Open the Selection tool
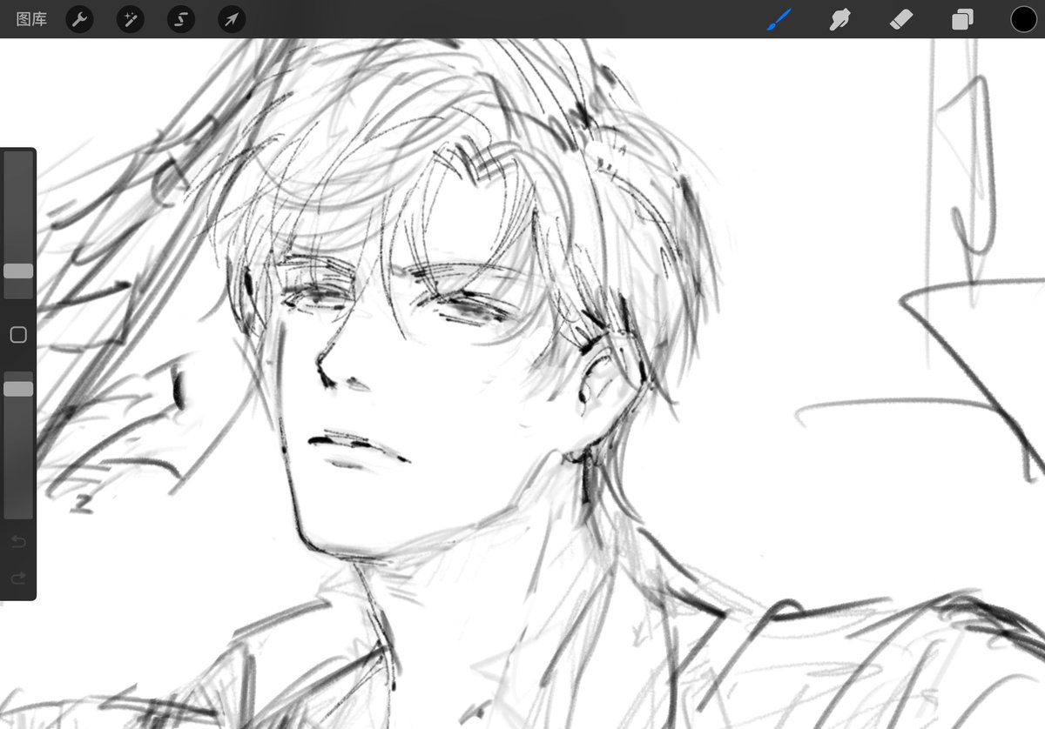Screen dimensions: 1045x729 click(x=181, y=19)
